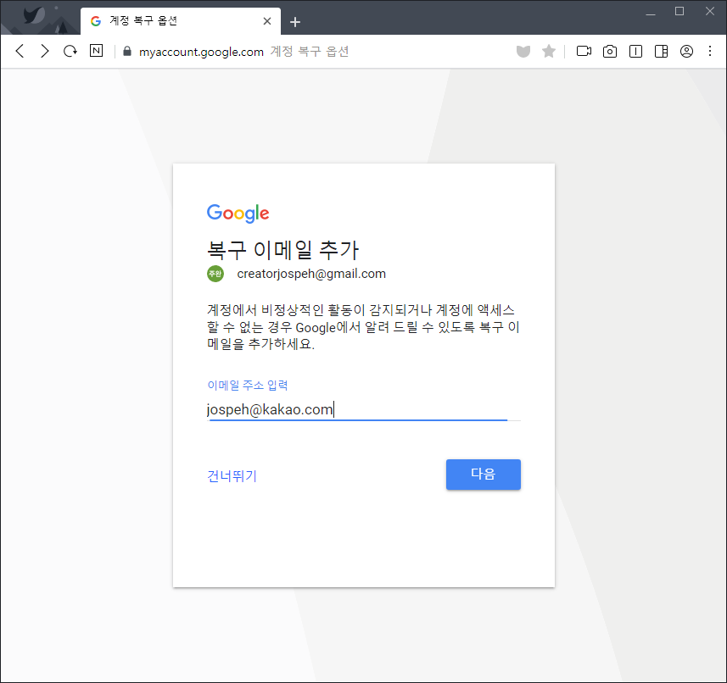Open a new tab with plus button
This screenshot has width=727, height=683.
pos(295,22)
